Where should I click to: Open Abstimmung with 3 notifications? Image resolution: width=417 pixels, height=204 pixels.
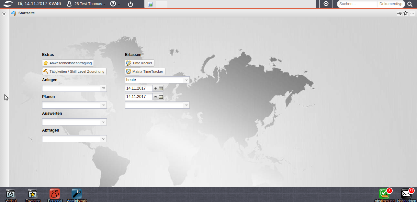pos(384,194)
